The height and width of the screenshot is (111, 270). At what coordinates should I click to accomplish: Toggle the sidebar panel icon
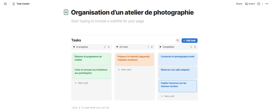(5, 4)
